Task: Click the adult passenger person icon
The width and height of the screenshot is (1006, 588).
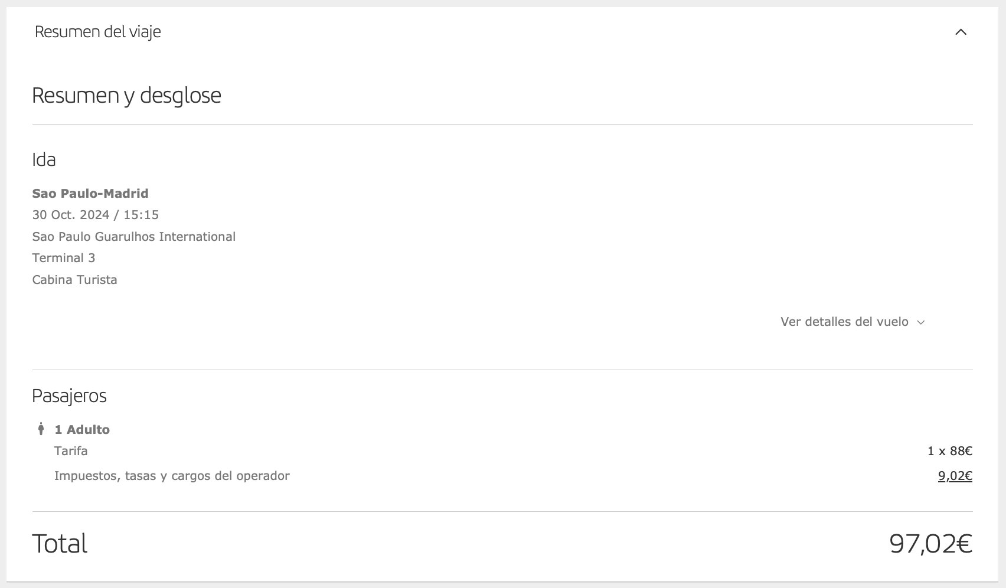Action: pyautogui.click(x=41, y=429)
